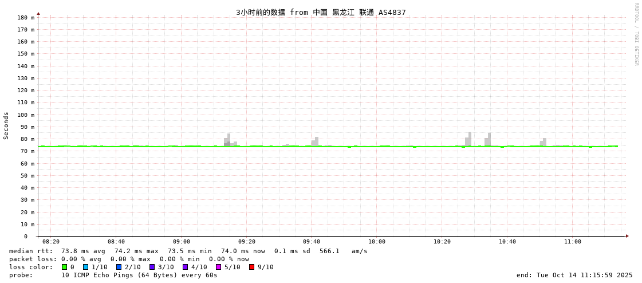This screenshot has width=642, height=283.
Task: Click the purple 3/10 loss color swatch
Action: pyautogui.click(x=152, y=267)
